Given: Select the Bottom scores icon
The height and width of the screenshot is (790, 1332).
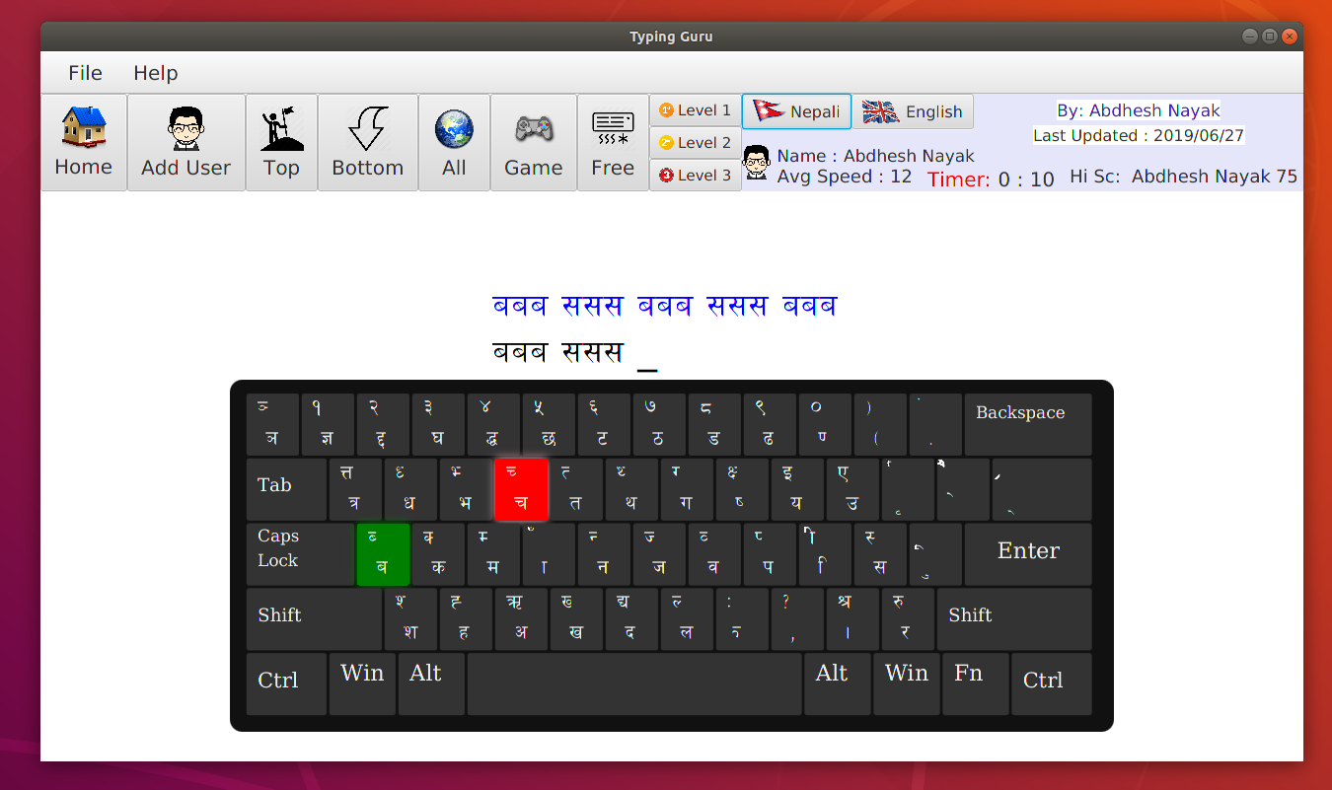Looking at the screenshot, I should coord(367,142).
